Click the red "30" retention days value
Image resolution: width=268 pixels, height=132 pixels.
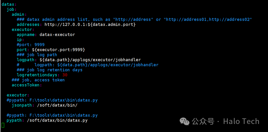click(65, 75)
